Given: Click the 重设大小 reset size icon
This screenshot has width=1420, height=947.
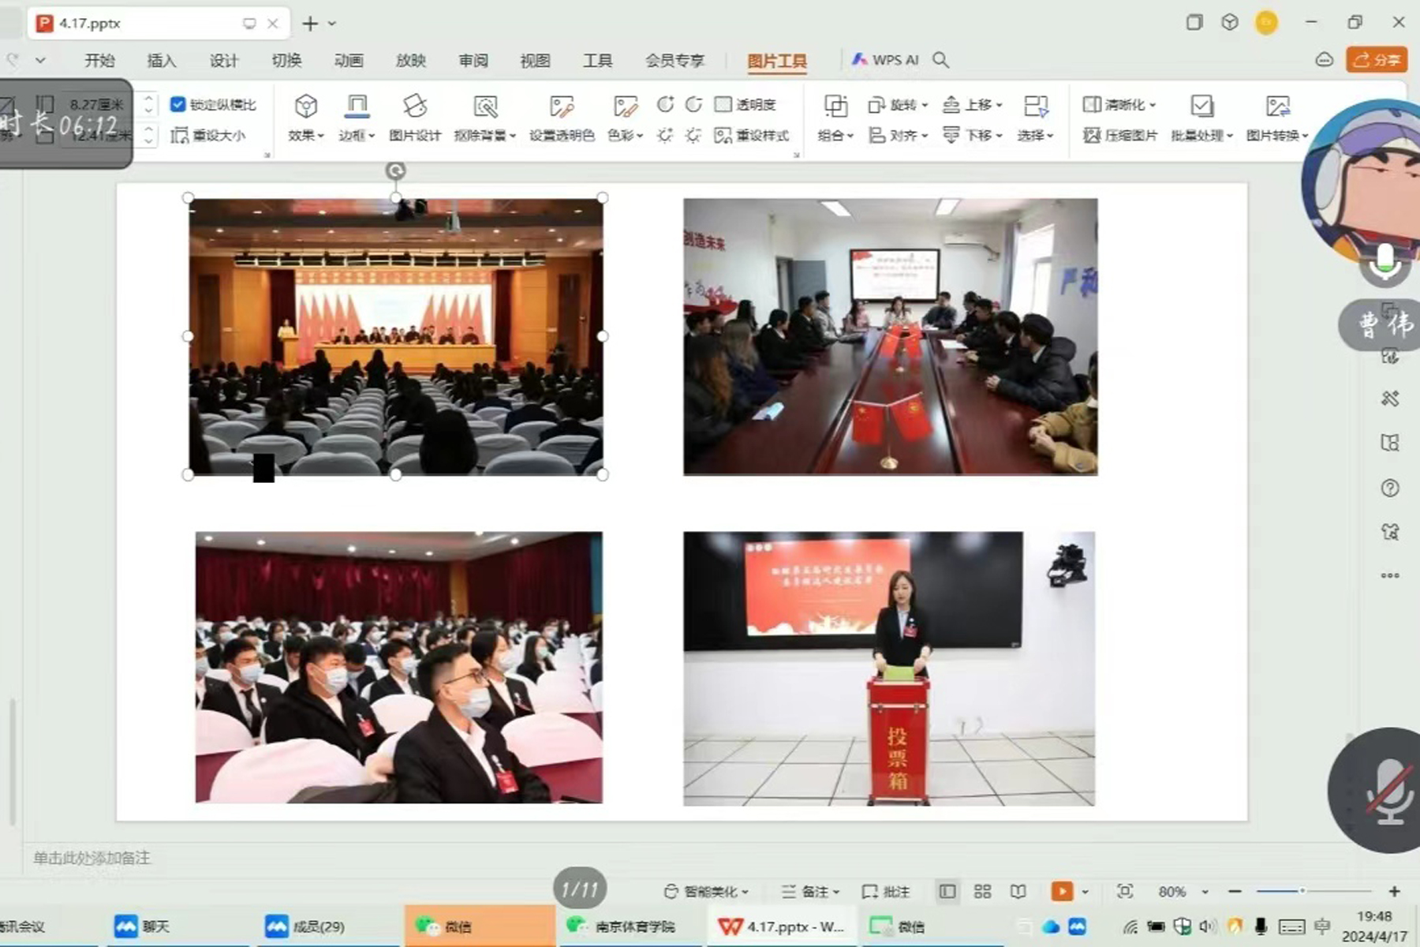Looking at the screenshot, I should pos(180,136).
